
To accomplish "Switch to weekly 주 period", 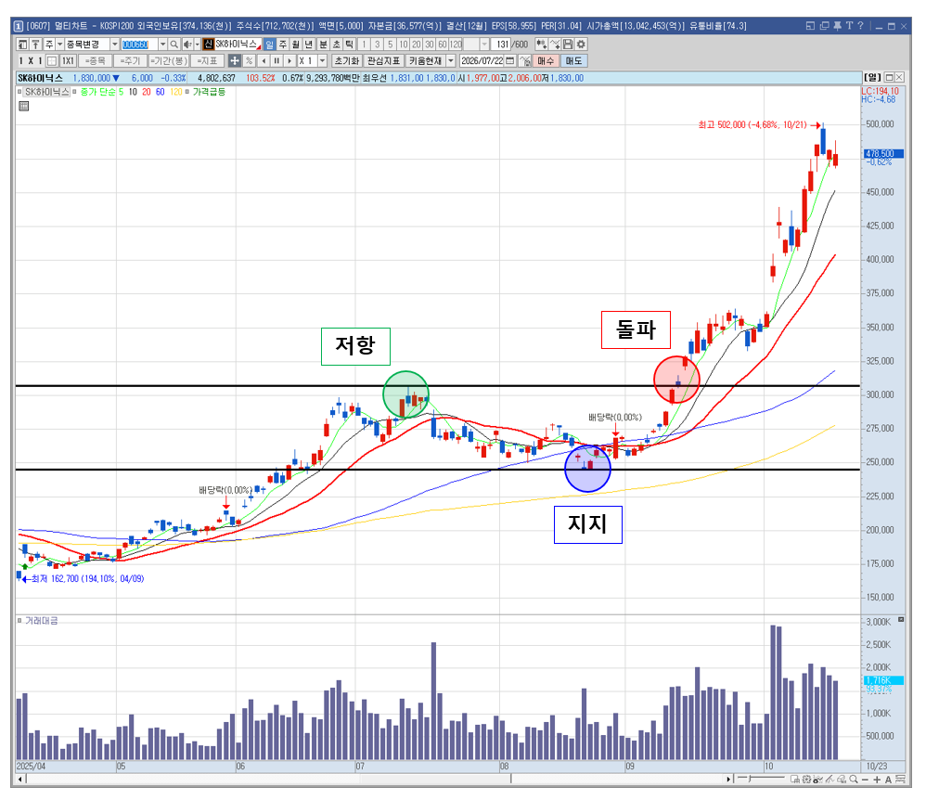I will tap(283, 45).
